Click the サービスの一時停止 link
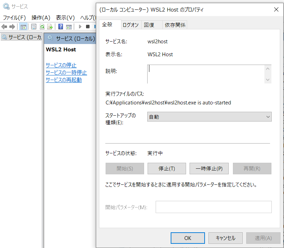284x248 pixels. [66, 73]
